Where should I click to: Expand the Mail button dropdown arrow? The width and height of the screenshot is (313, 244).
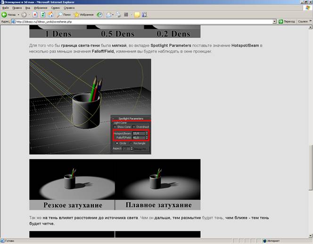point(113,15)
